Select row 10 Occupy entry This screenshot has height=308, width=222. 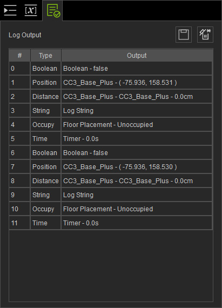(111, 209)
